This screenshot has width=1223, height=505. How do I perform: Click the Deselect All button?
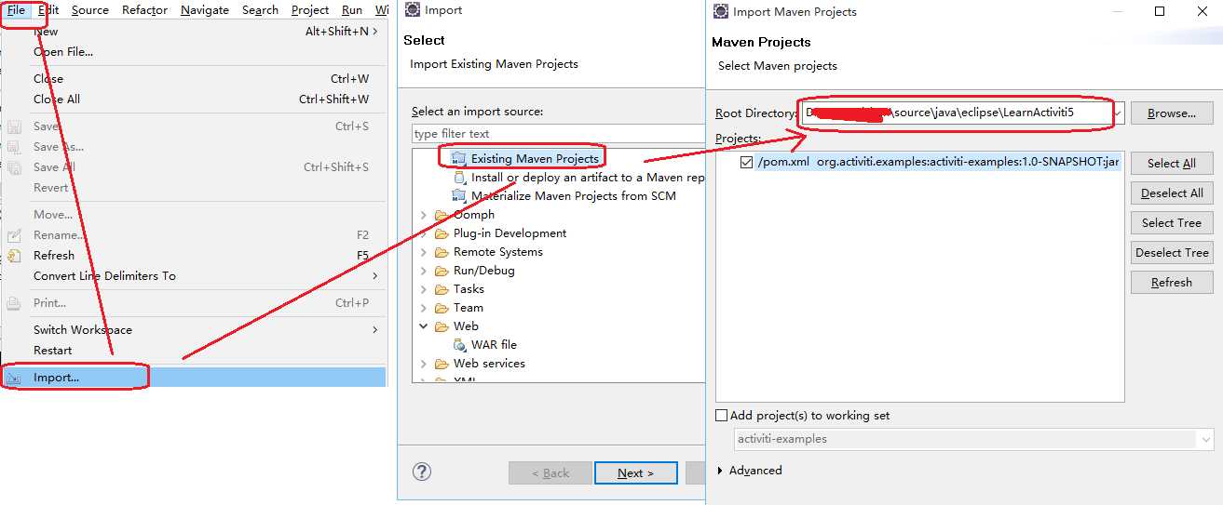coord(1171,193)
